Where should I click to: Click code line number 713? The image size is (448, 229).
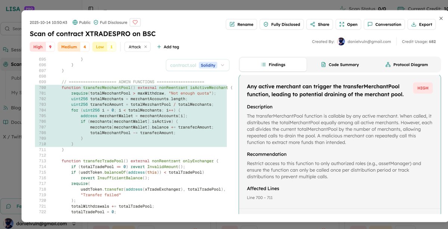pyautogui.click(x=42, y=161)
